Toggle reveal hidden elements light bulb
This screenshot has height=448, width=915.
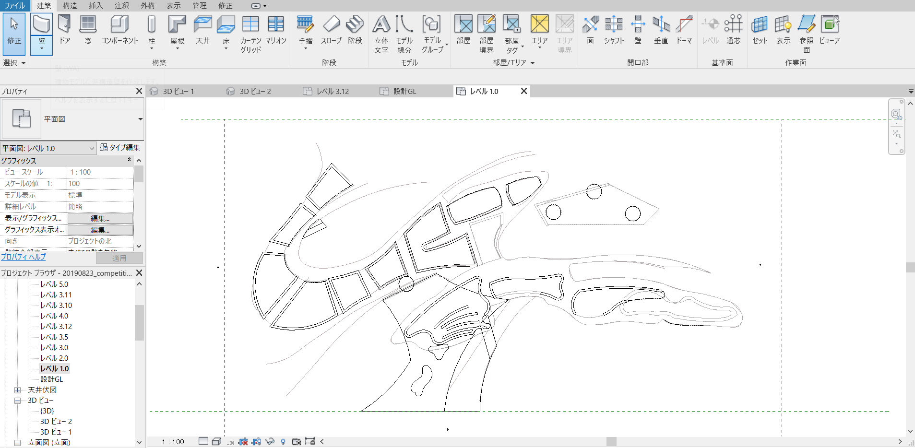[283, 442]
